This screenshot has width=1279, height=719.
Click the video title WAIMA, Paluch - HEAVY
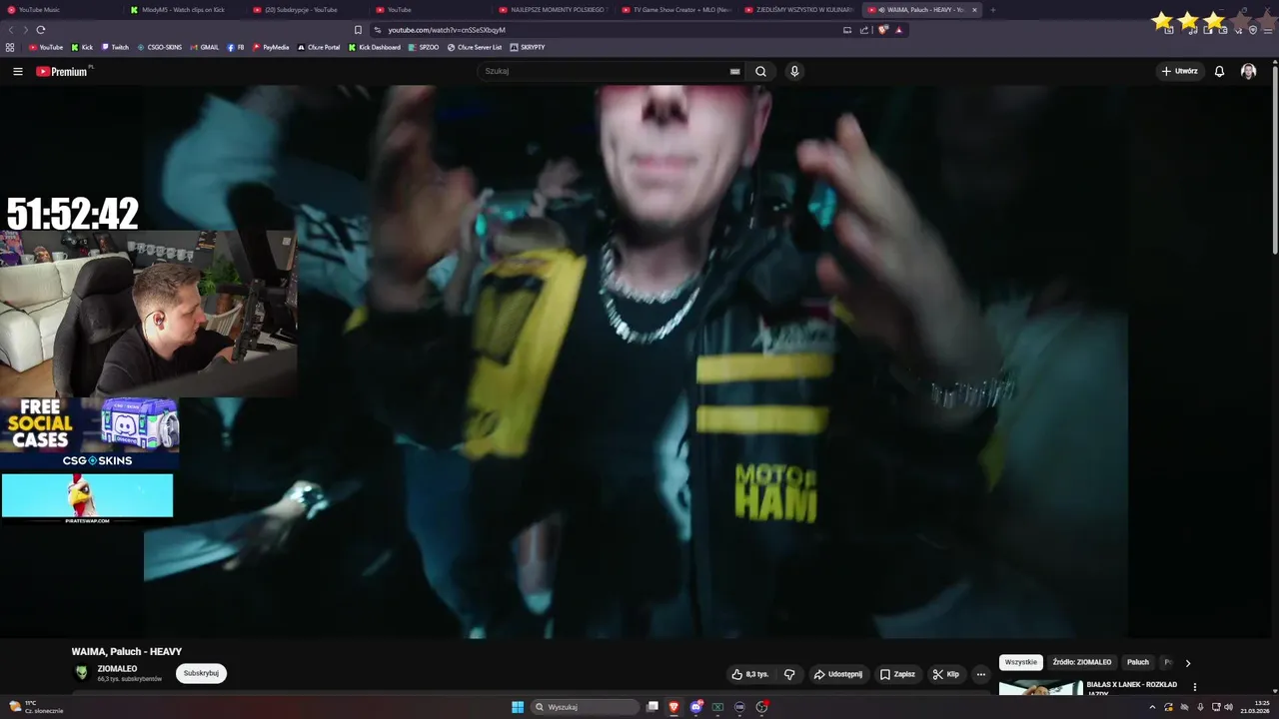pyautogui.click(x=127, y=651)
